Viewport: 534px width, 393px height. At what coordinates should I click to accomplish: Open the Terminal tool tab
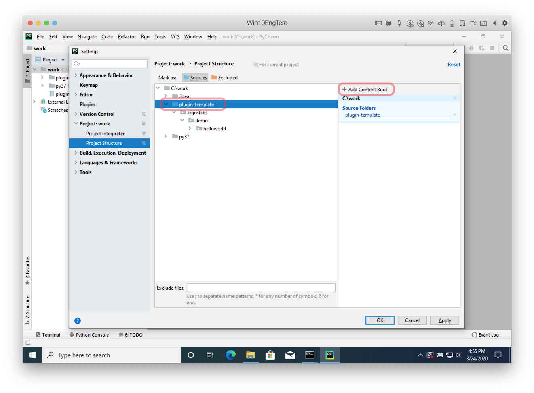48,335
